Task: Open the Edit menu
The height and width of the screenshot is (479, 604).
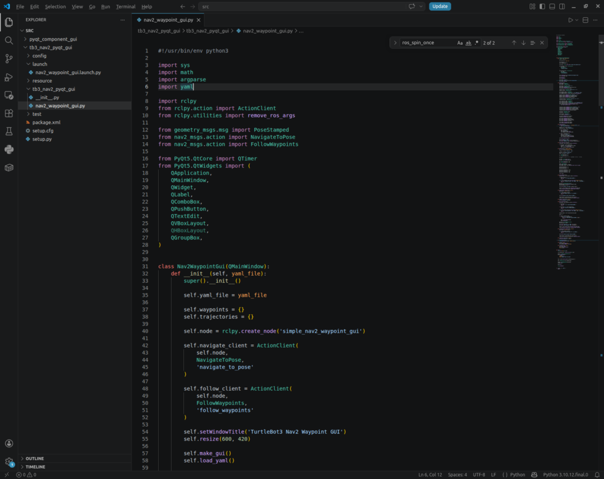Action: pyautogui.click(x=34, y=6)
